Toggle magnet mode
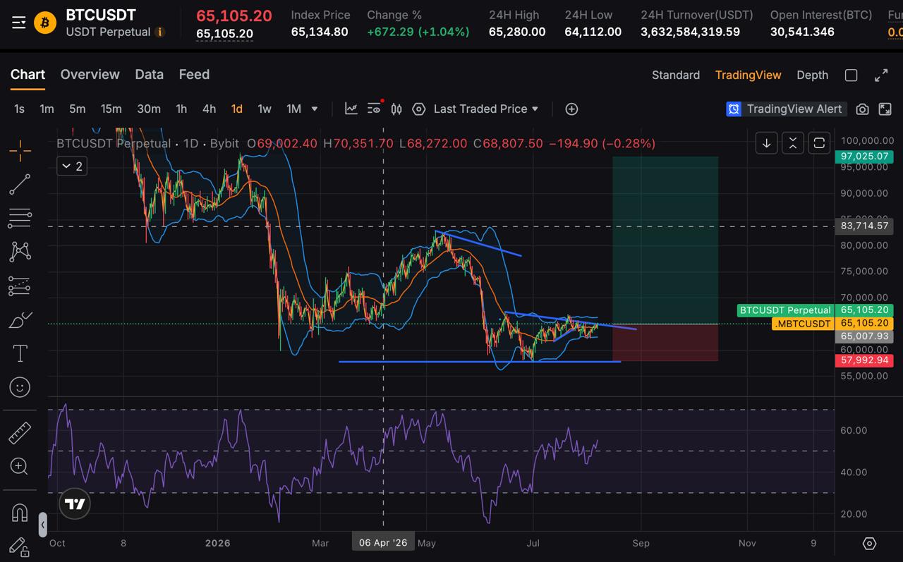 coord(20,512)
